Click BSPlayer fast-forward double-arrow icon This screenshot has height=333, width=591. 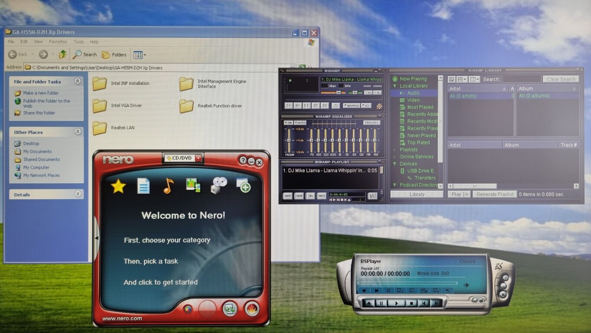pyautogui.click(x=377, y=291)
